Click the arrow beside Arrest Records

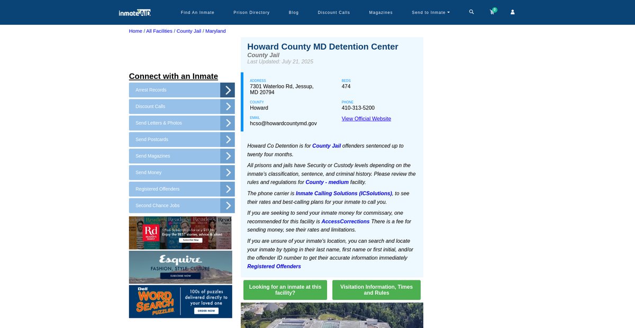[x=228, y=90]
